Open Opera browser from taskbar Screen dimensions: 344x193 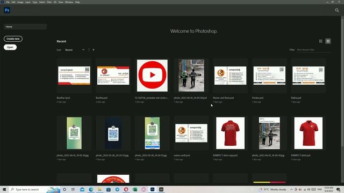click(x=126, y=189)
